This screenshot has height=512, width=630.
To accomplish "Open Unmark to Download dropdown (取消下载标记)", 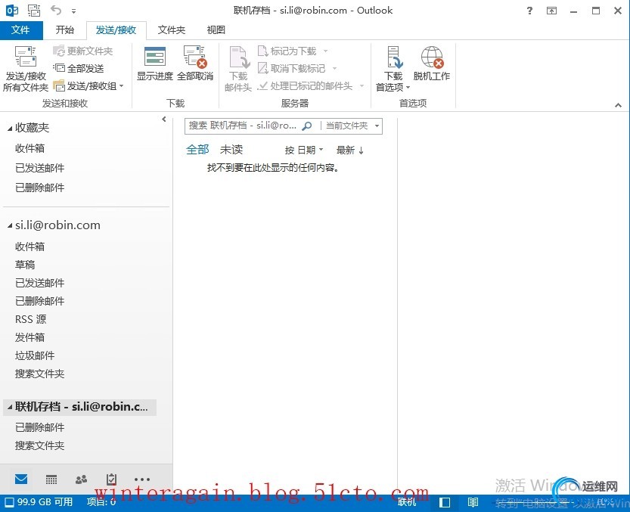I will pos(297,68).
